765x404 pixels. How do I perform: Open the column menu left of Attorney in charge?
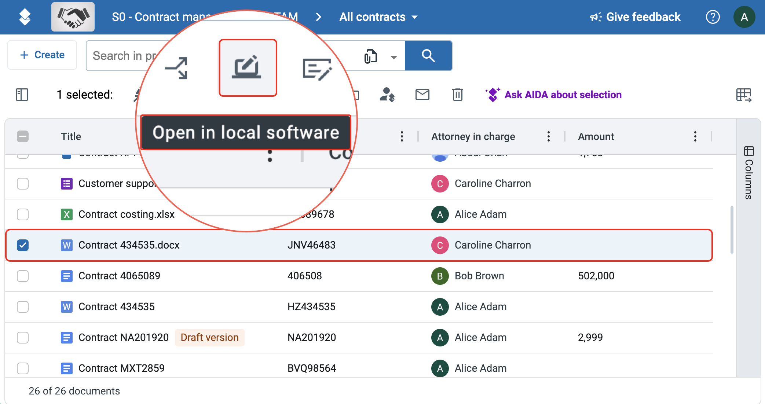(x=402, y=136)
